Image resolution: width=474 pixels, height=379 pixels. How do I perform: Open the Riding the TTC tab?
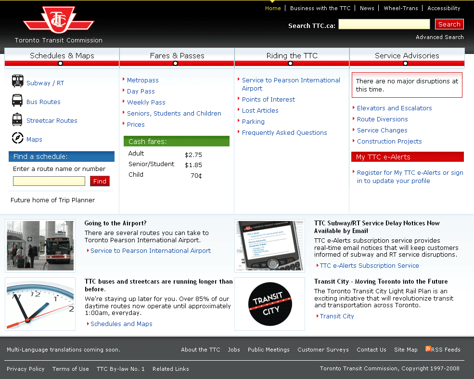(x=292, y=57)
